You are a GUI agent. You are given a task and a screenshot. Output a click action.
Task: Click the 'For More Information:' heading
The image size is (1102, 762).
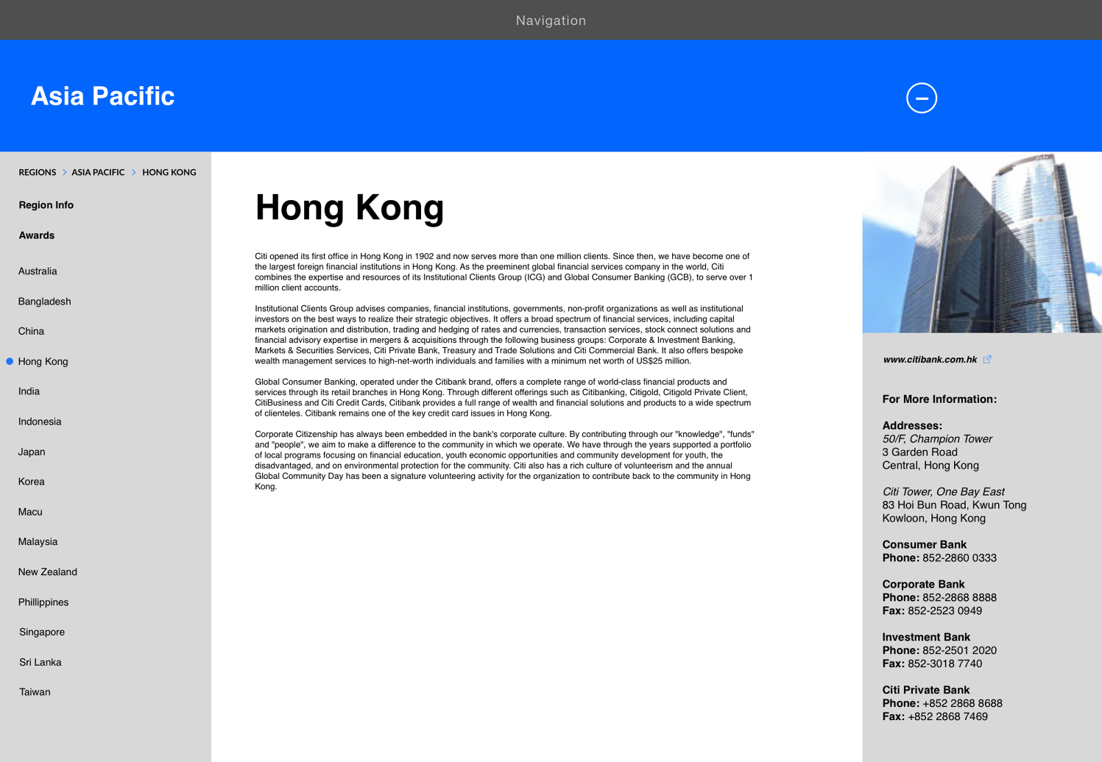coord(939,399)
